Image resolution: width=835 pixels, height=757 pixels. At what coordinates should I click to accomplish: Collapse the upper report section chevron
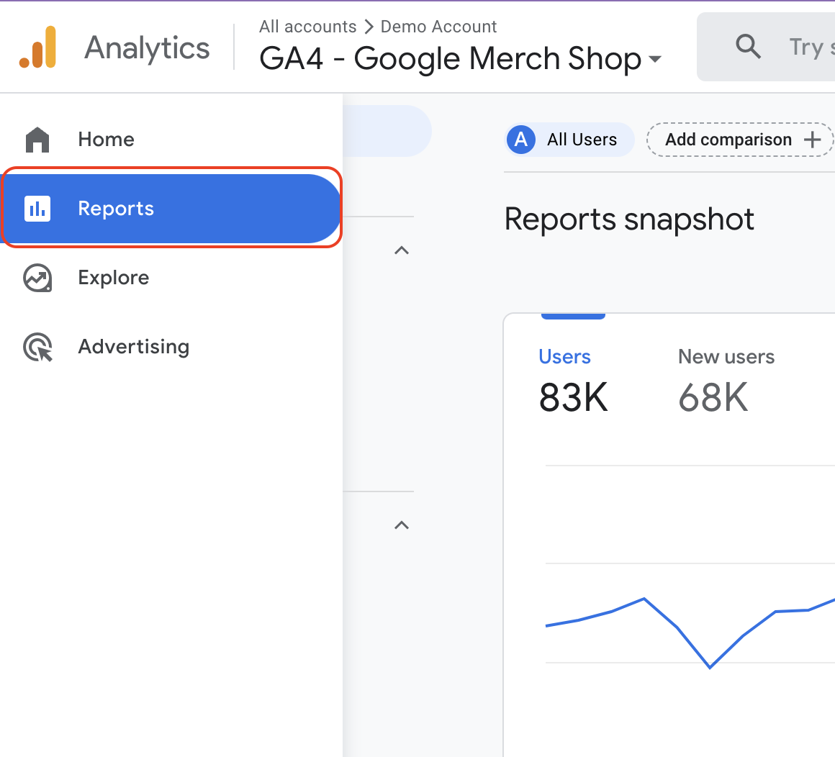pos(402,250)
